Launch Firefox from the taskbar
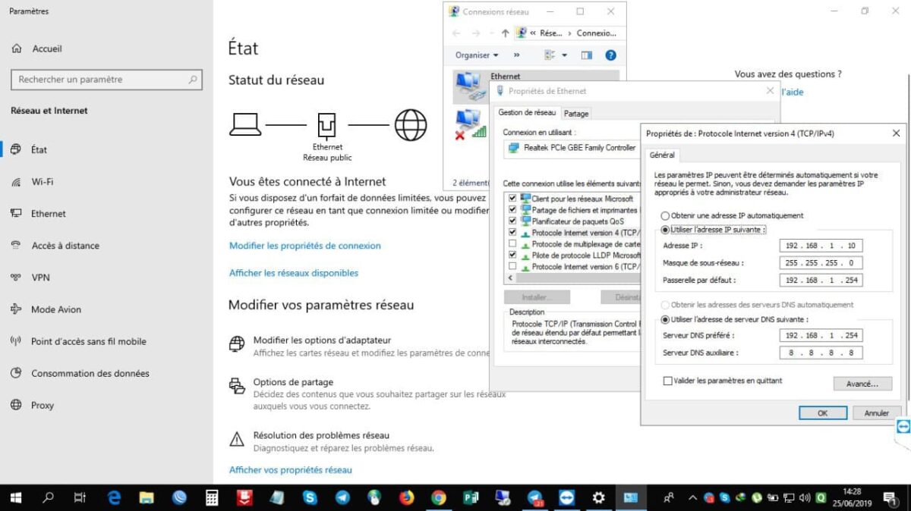 [406, 498]
